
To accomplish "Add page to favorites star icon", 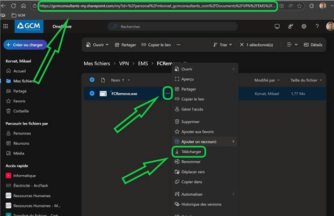I will [x=299, y=6].
